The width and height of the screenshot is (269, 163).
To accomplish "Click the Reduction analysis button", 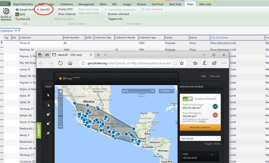I will (200, 127).
